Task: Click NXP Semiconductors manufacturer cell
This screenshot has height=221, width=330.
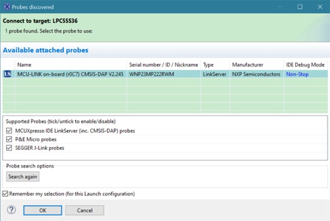Action: click(x=256, y=74)
